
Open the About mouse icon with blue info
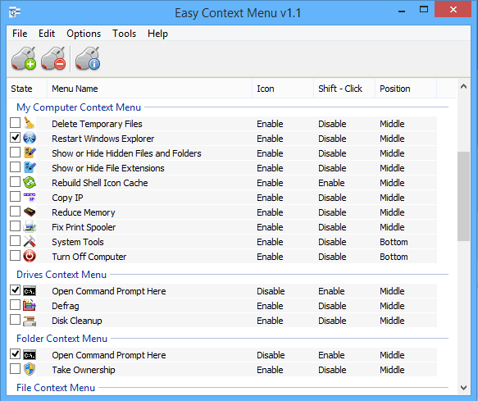tap(88, 58)
